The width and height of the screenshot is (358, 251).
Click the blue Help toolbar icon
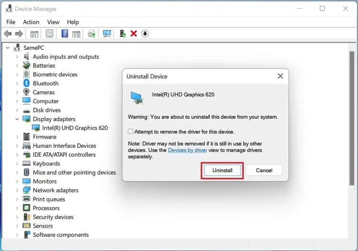(65, 33)
